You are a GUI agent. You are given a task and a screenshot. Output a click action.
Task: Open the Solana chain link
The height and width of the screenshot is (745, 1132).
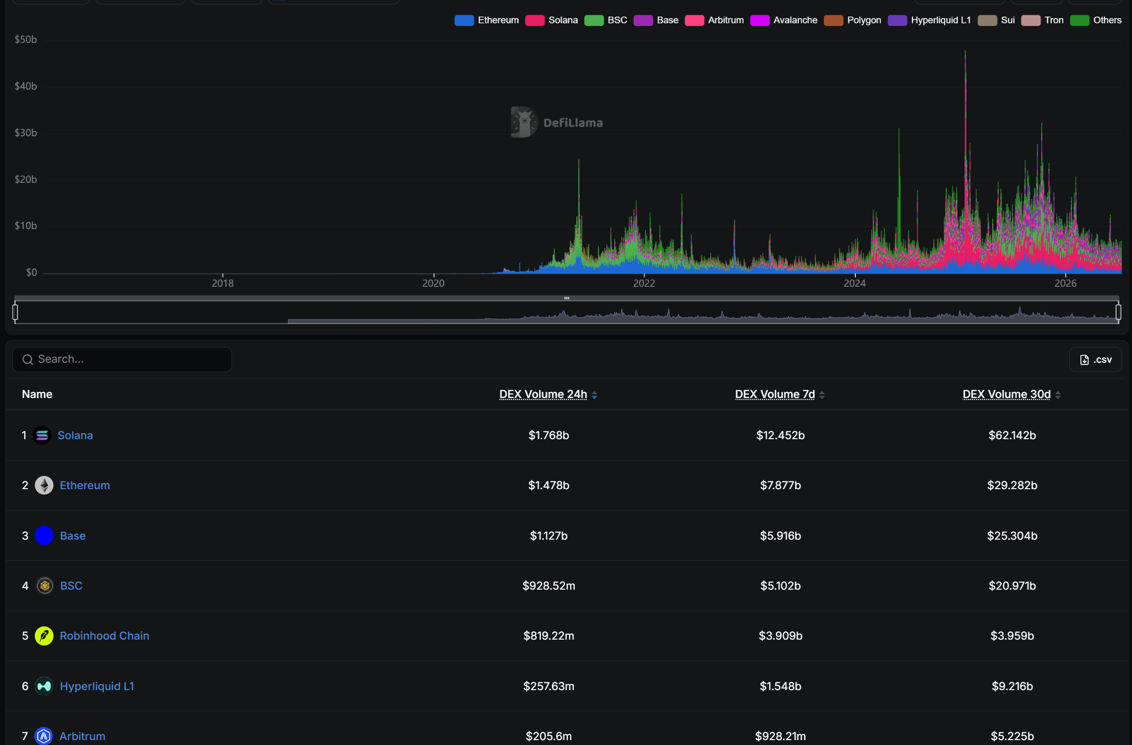click(75, 435)
